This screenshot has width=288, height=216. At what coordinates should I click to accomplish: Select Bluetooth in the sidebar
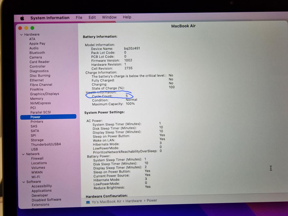tap(37, 53)
